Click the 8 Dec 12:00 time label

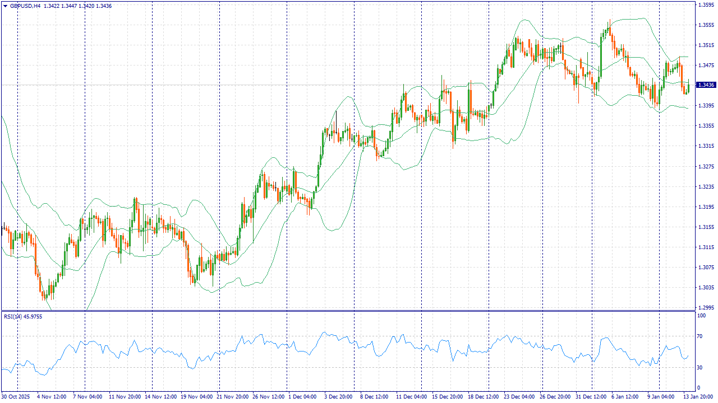pyautogui.click(x=374, y=397)
